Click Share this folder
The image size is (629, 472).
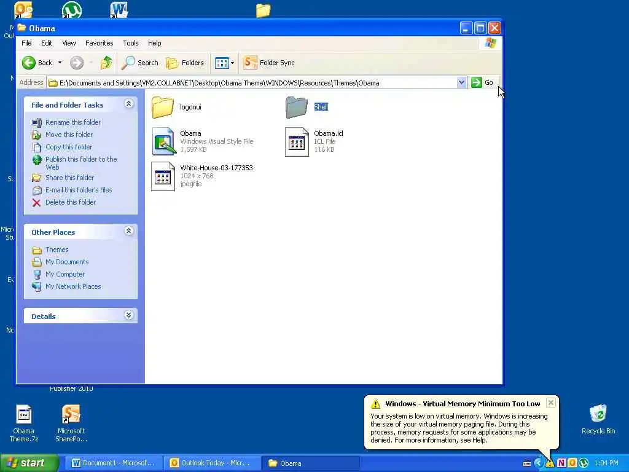click(70, 178)
